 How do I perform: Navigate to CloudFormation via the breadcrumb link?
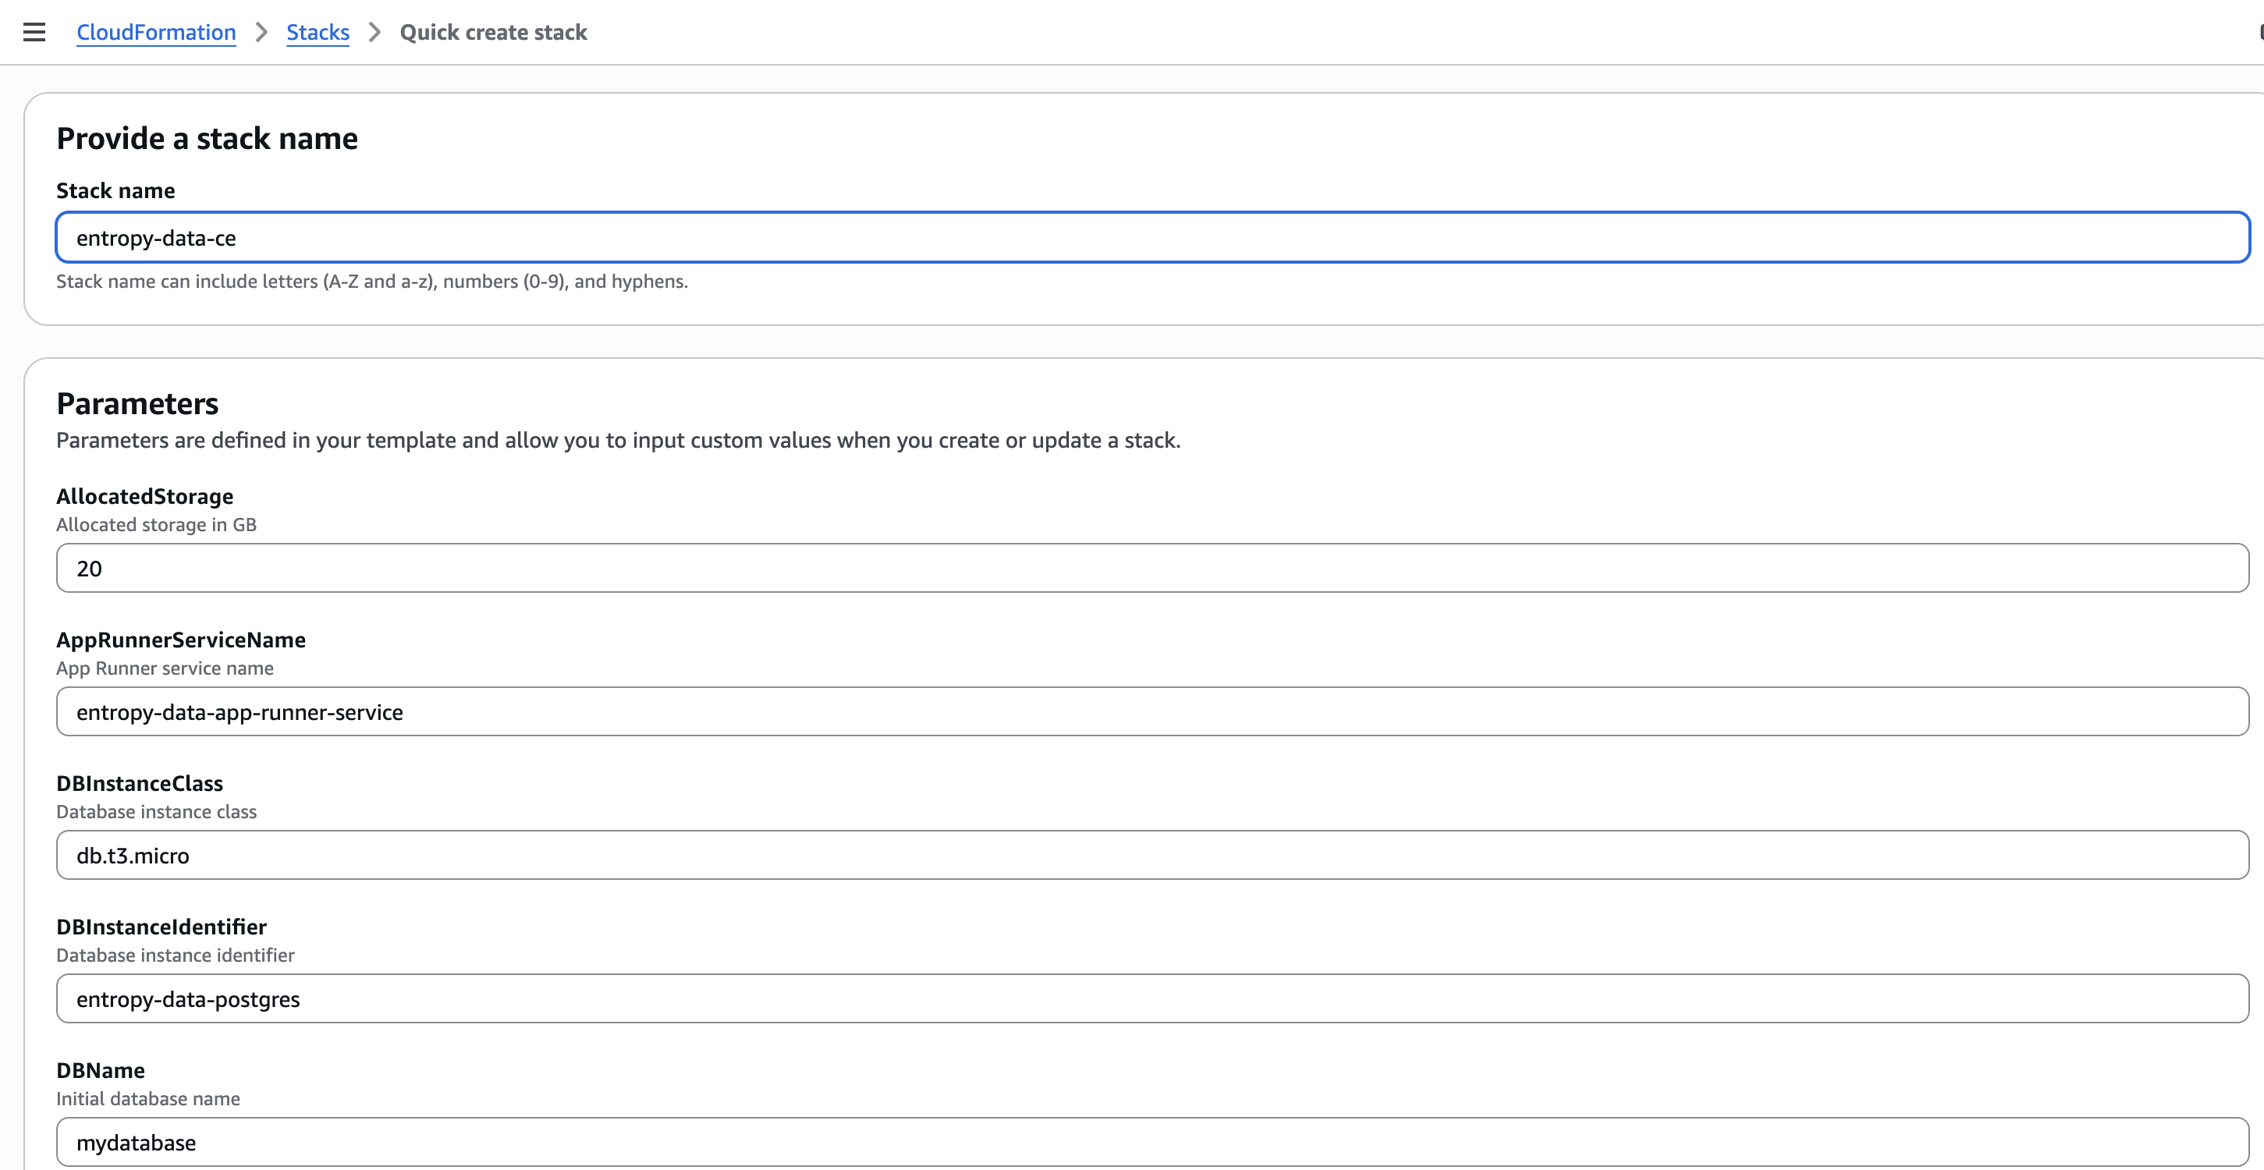coord(155,32)
